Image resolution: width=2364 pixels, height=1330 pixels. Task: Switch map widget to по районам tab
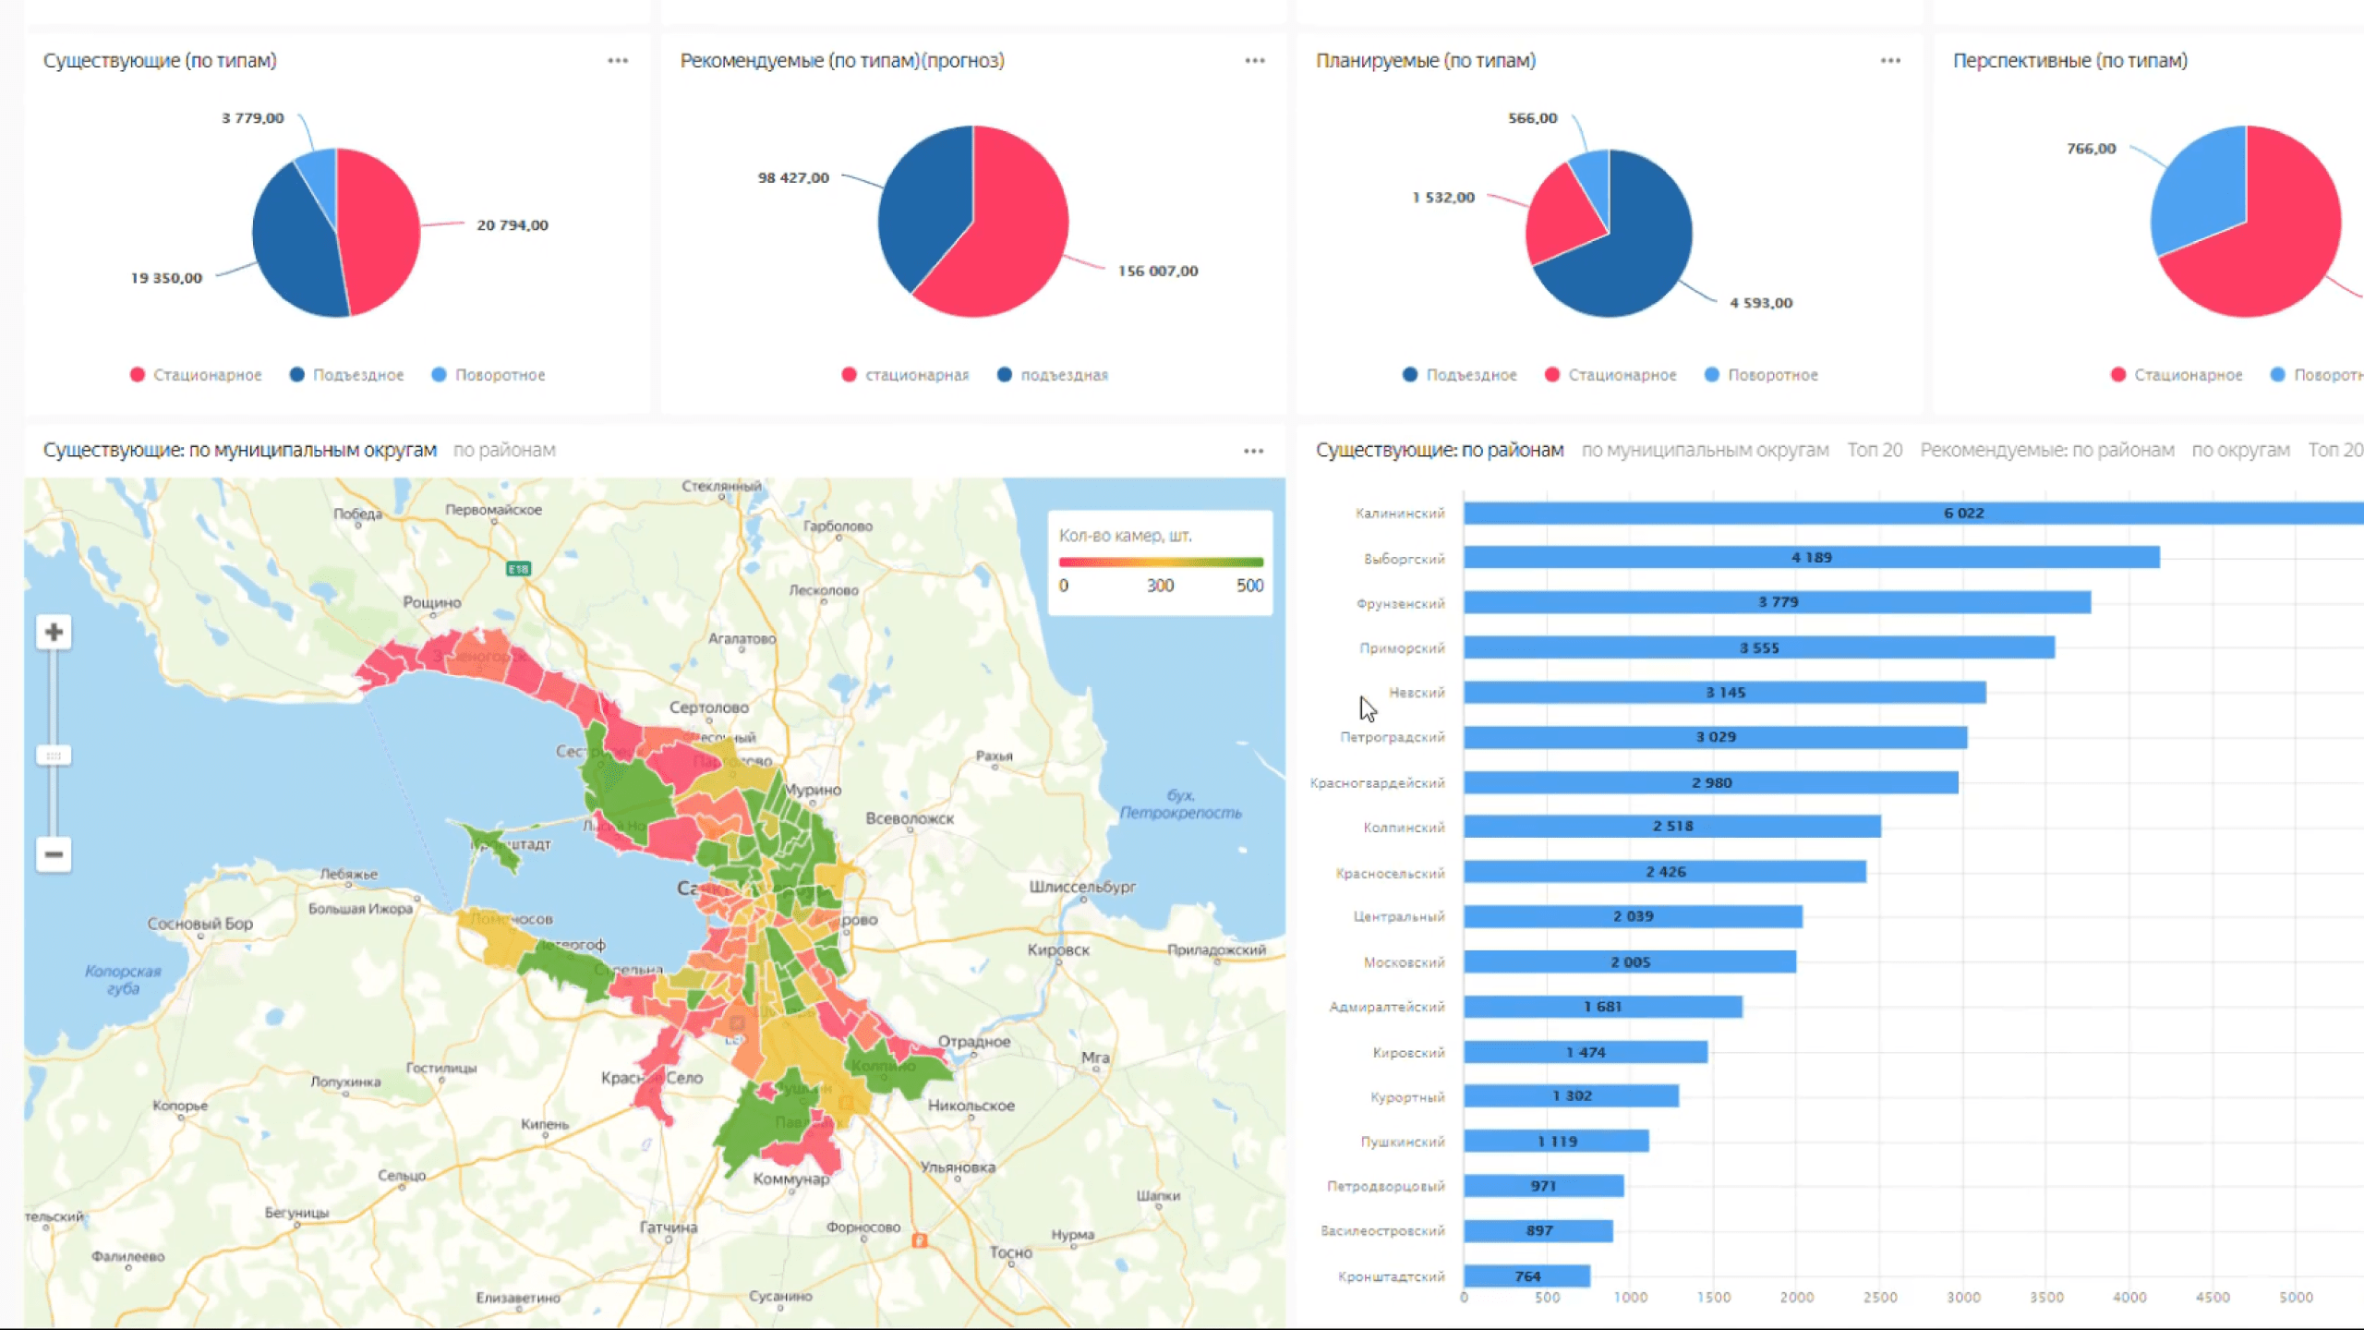(504, 450)
